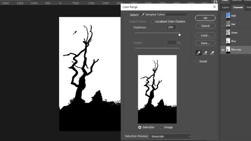
Task: Show the Green channel visibility box
Action: tap(223, 33)
